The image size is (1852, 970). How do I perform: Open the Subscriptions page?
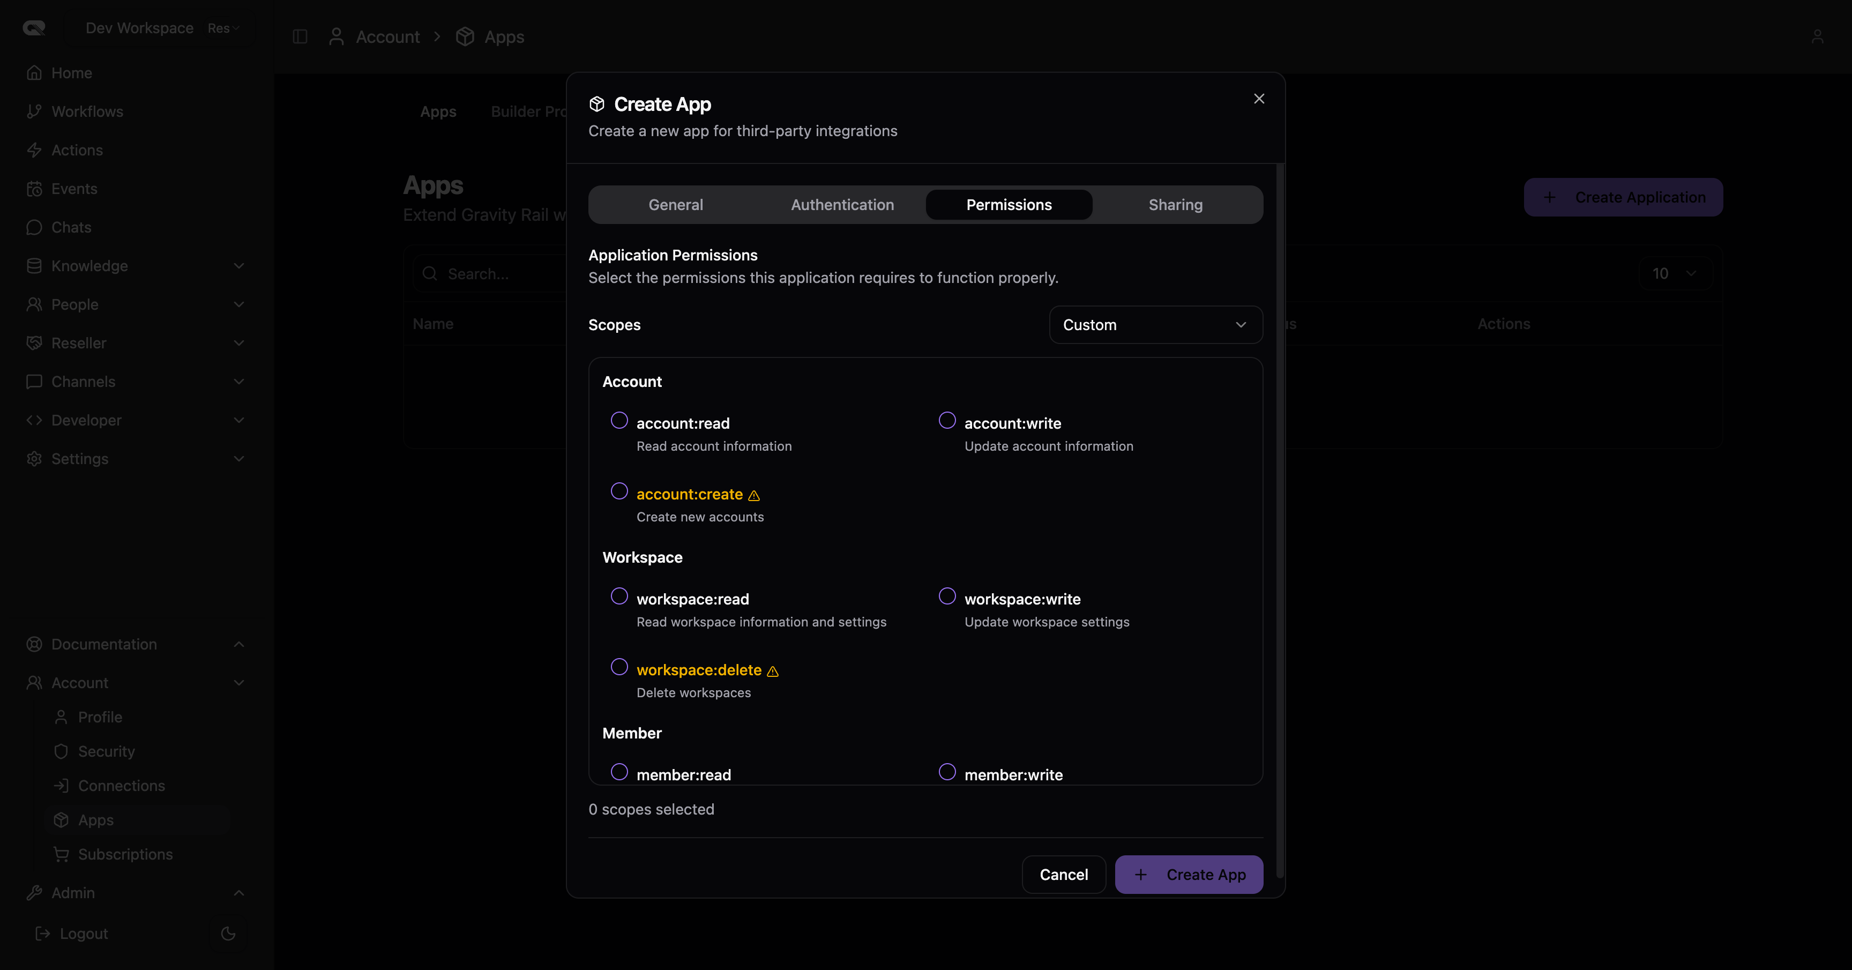[x=125, y=854]
